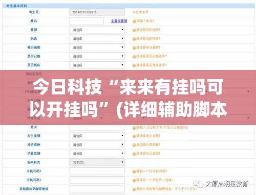Viewport: 256px width, 195px height.
Task: Click the 手机号码2 second phone input
Action: click(97, 180)
